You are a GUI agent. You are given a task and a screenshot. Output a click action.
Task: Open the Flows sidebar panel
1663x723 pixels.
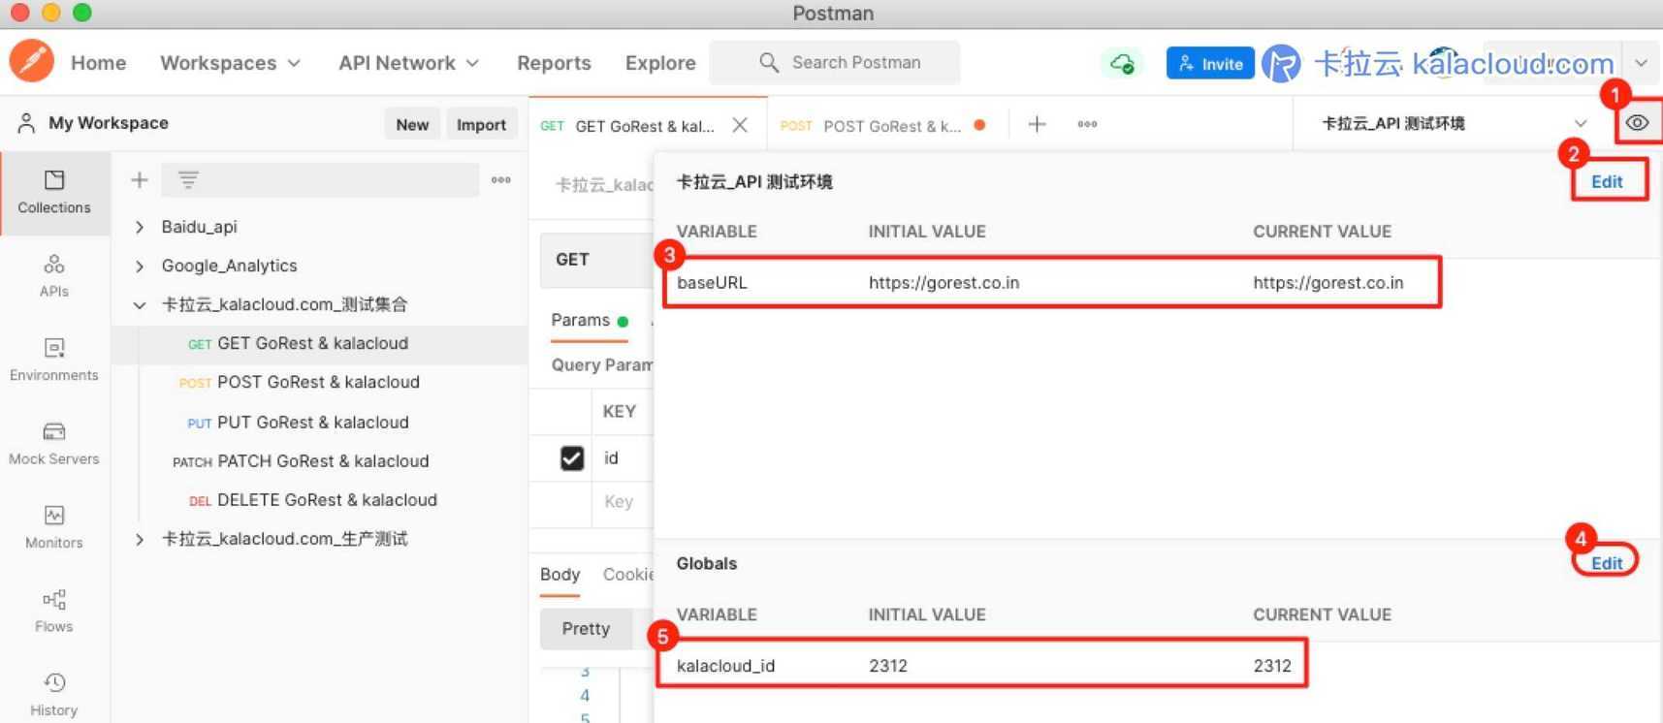[54, 611]
